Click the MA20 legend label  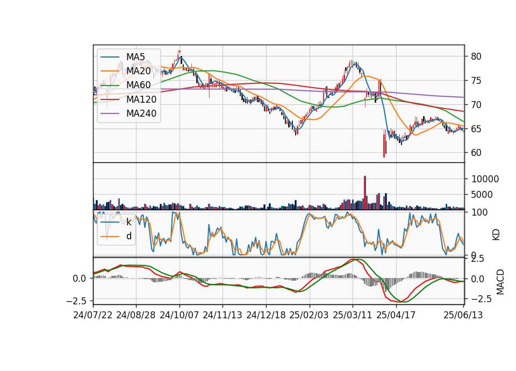138,71
